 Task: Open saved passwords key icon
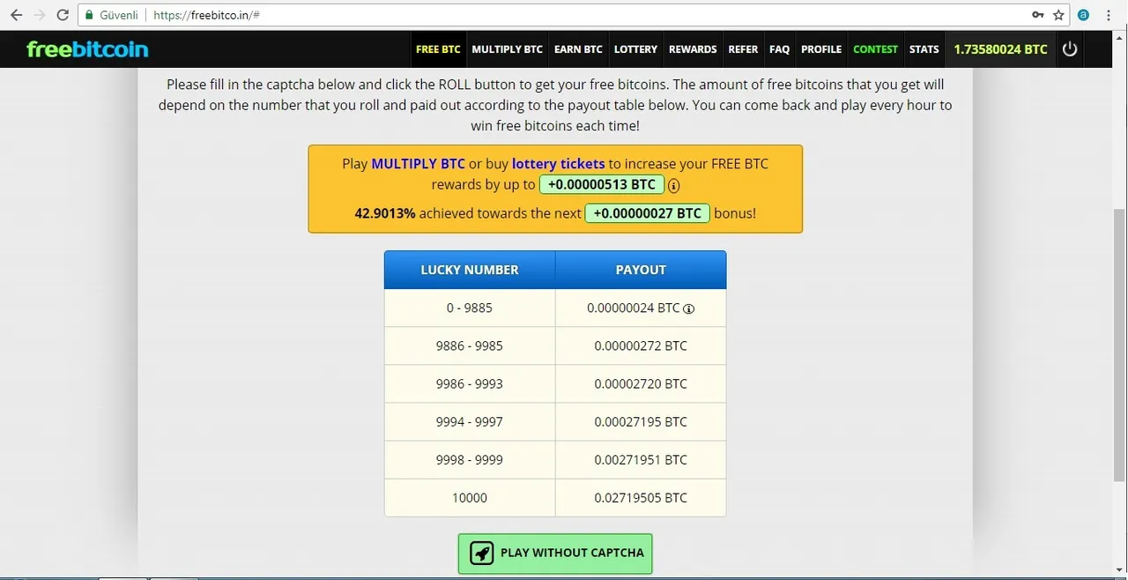point(1038,15)
